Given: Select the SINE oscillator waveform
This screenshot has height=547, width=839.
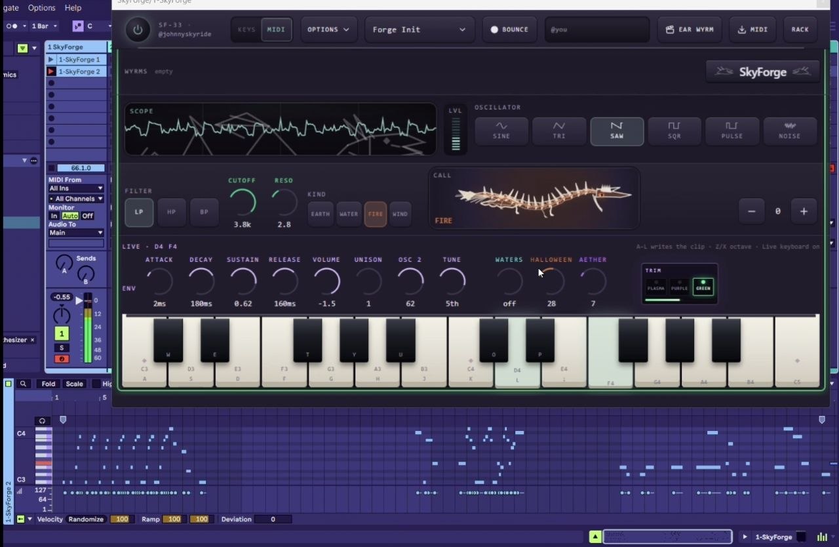Looking at the screenshot, I should (501, 131).
